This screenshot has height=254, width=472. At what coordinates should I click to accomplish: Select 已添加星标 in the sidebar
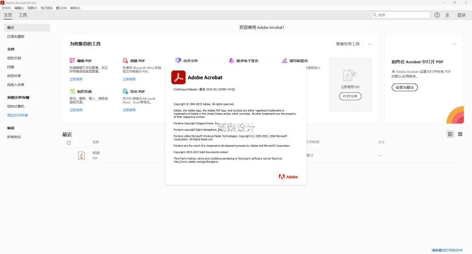click(x=16, y=36)
